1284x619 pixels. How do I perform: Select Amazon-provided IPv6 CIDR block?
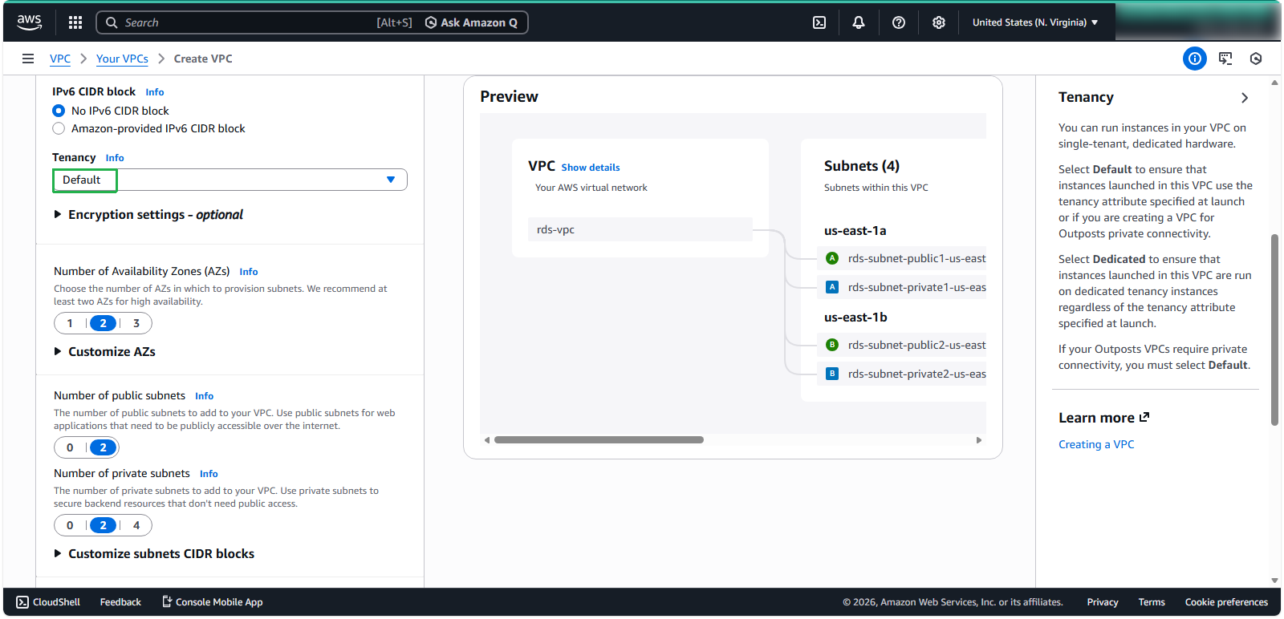pos(59,128)
